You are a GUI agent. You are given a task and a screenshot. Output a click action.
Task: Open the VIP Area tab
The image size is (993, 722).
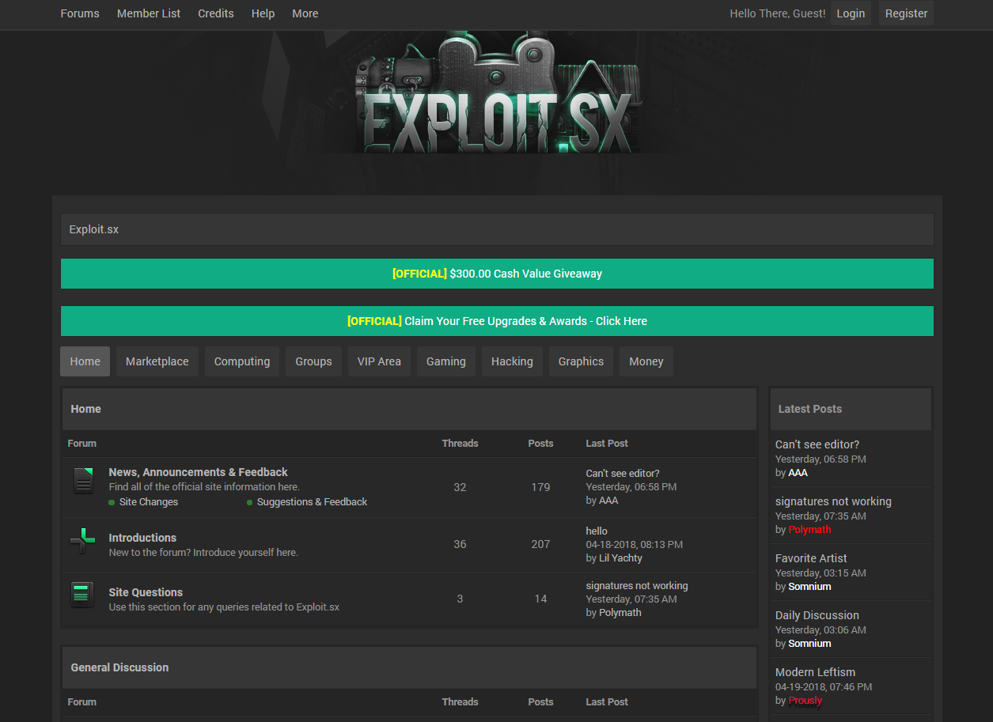(x=379, y=361)
